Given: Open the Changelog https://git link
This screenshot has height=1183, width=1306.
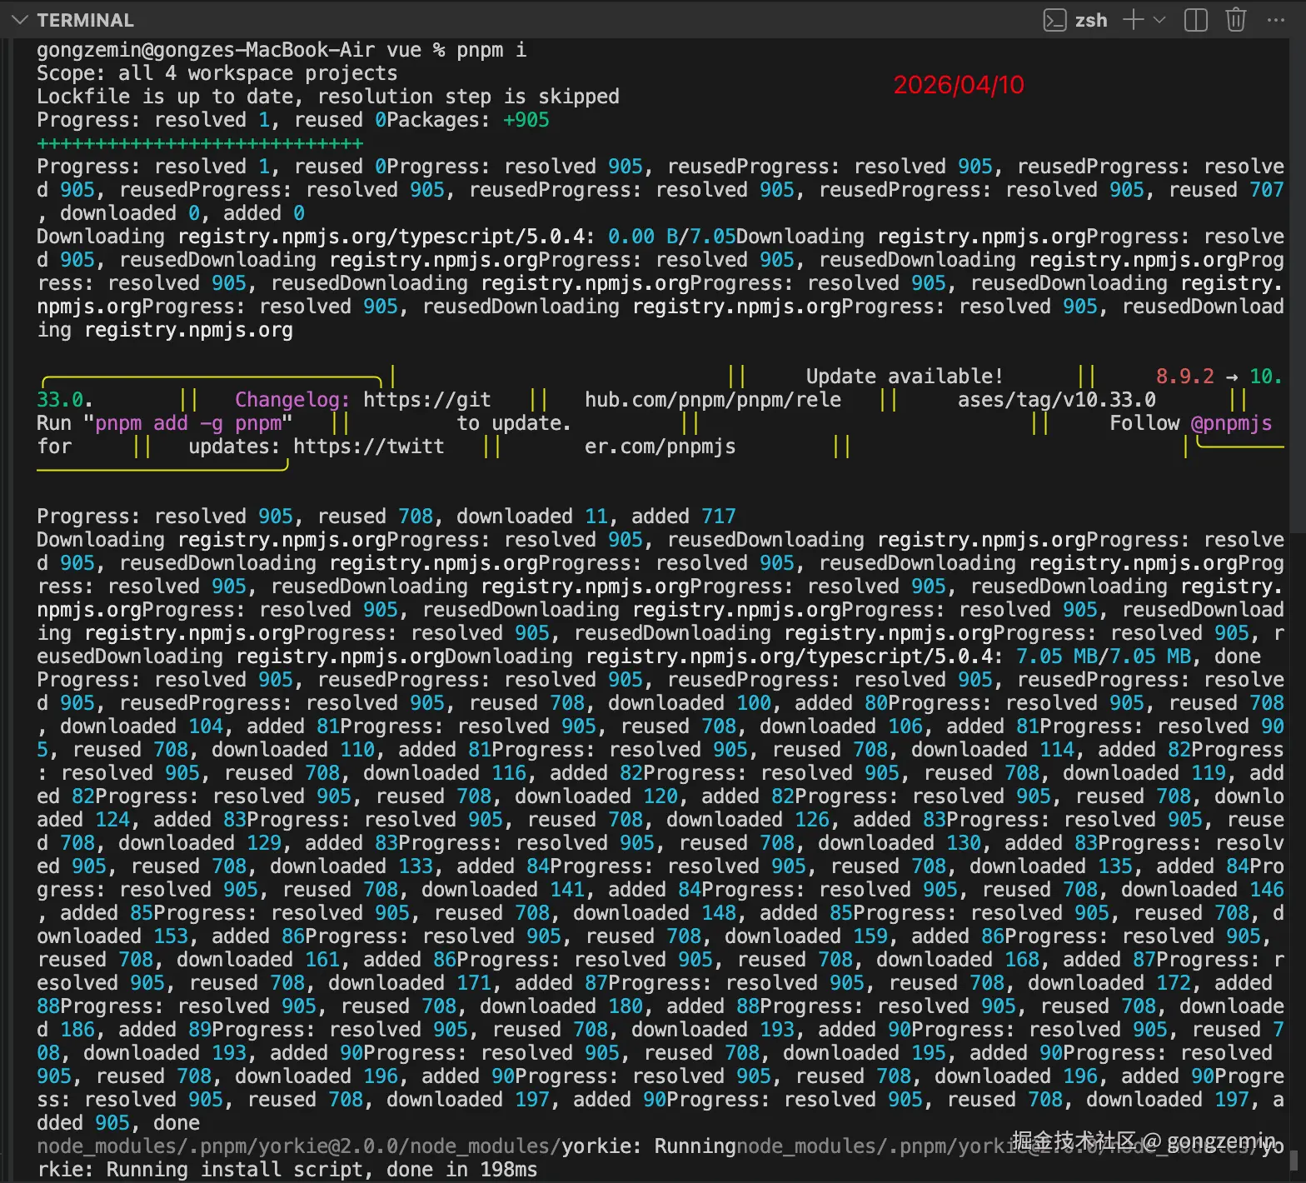Looking at the screenshot, I should pos(426,400).
